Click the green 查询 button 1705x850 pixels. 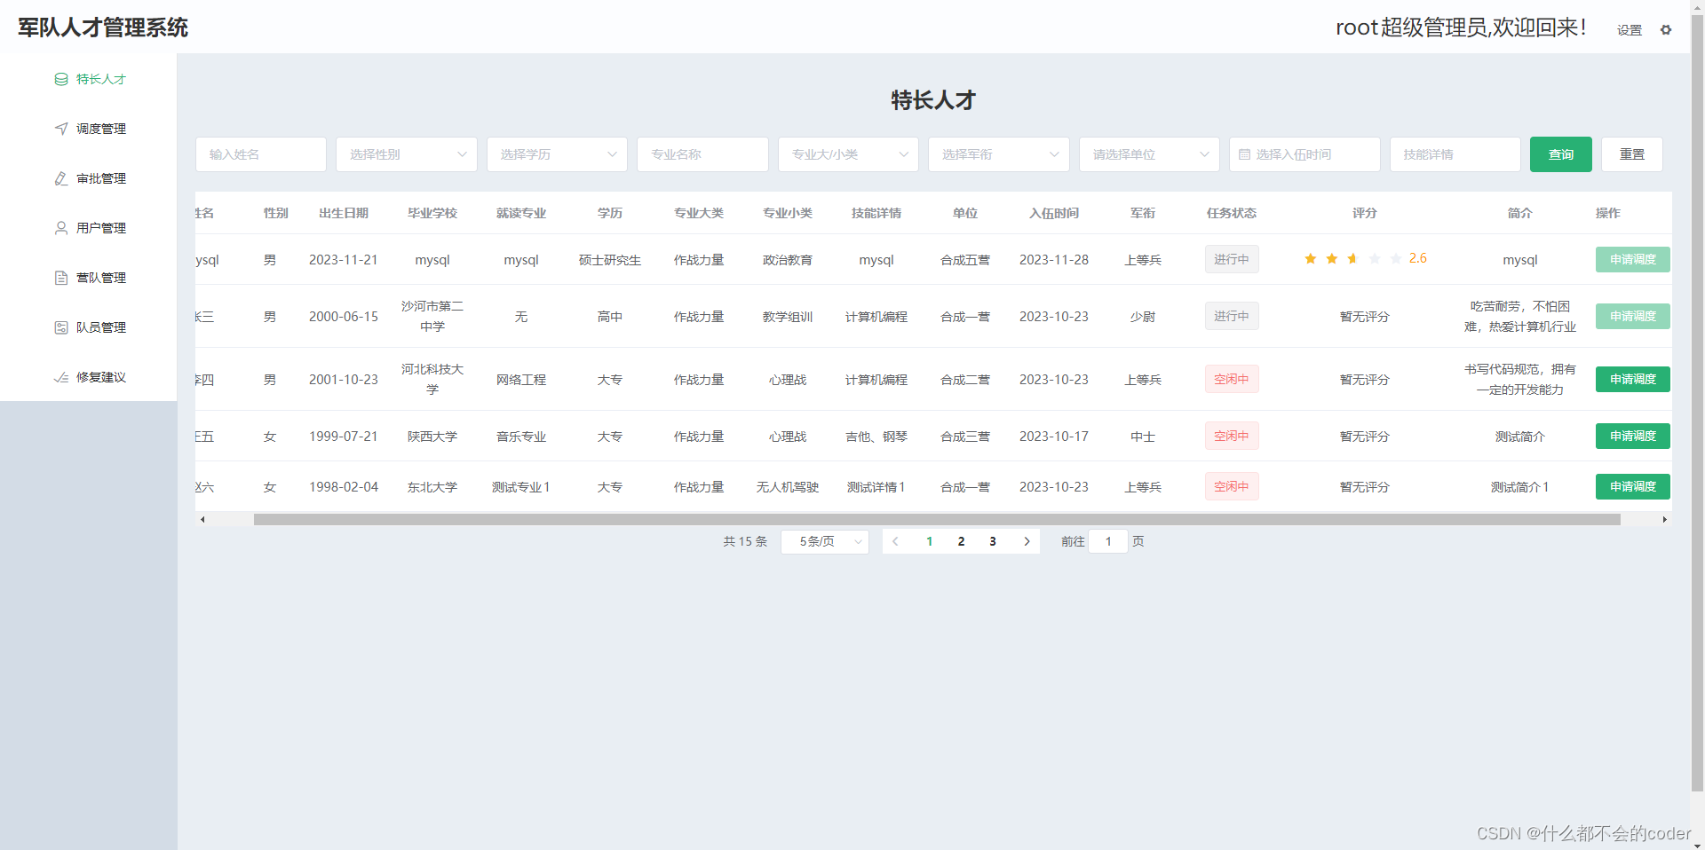1561,154
